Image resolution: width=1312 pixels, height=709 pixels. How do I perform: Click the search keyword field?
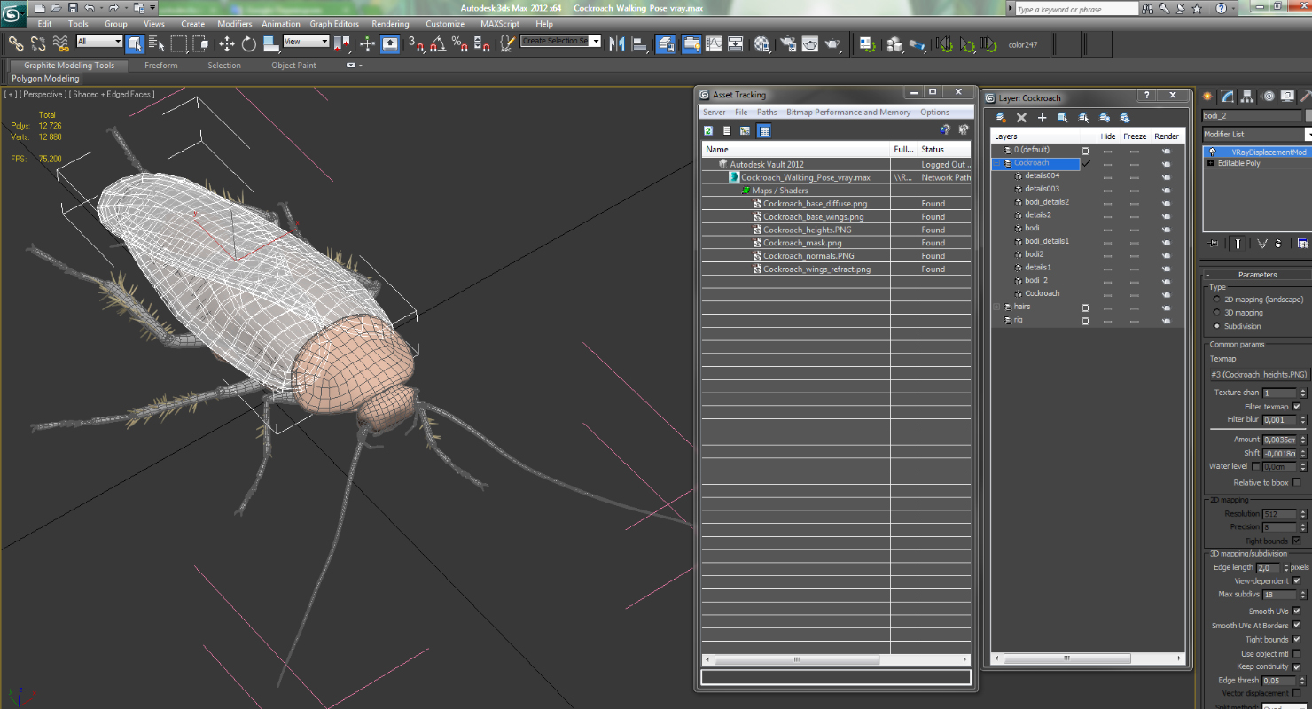pyautogui.click(x=1075, y=9)
